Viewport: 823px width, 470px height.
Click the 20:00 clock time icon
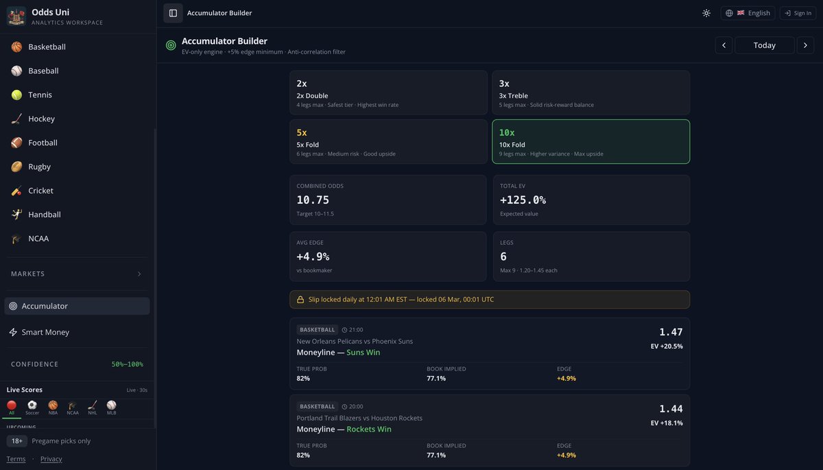coord(345,407)
